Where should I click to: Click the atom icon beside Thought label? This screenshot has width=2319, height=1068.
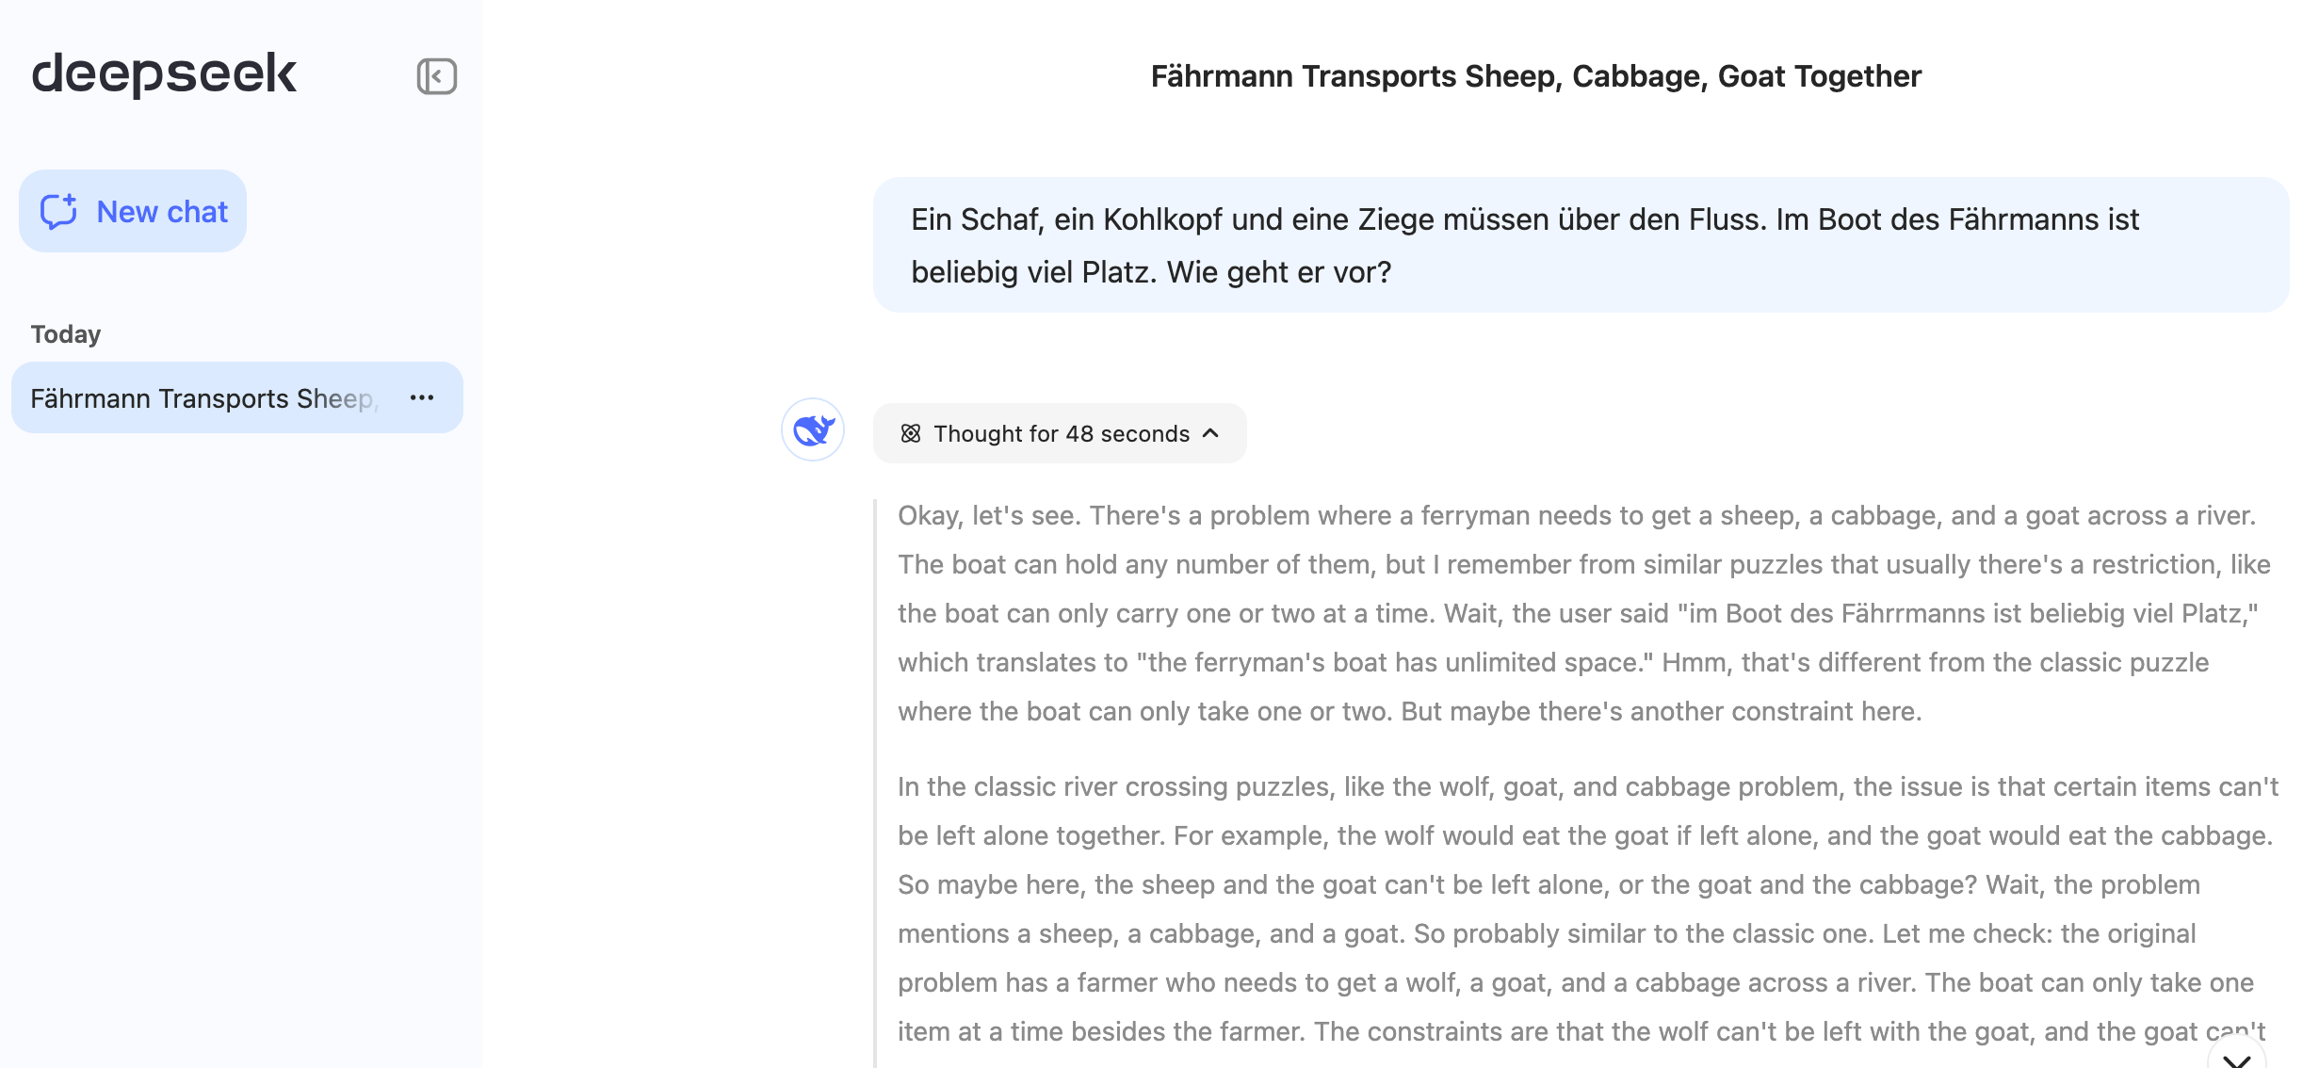coord(910,434)
